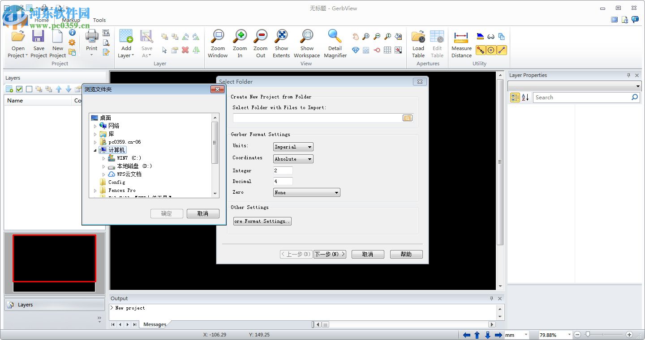Click 下一步(N) button in Select Folder

(330, 254)
